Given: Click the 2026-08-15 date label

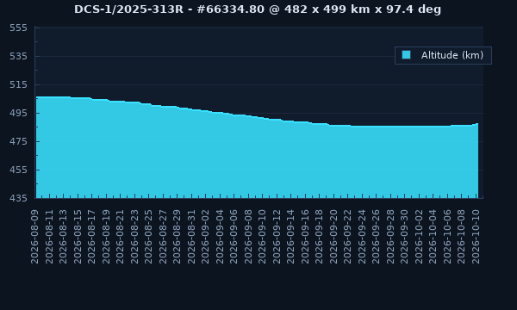Looking at the screenshot, I should pyautogui.click(x=78, y=237).
